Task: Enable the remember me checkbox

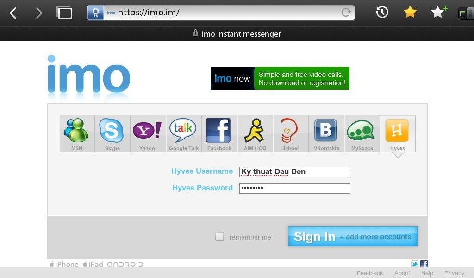Action: [219, 237]
